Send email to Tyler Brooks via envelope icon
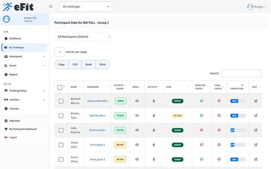 click(x=137, y=116)
